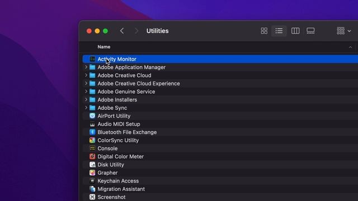Switch Finder to icon view
The image size is (358, 201).
coord(264,31)
